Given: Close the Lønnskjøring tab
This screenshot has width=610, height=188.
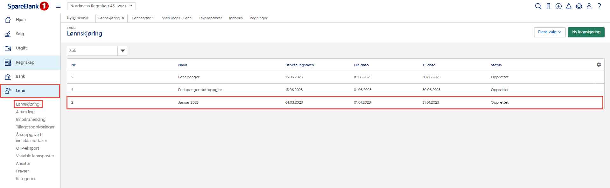Looking at the screenshot, I should (x=123, y=18).
